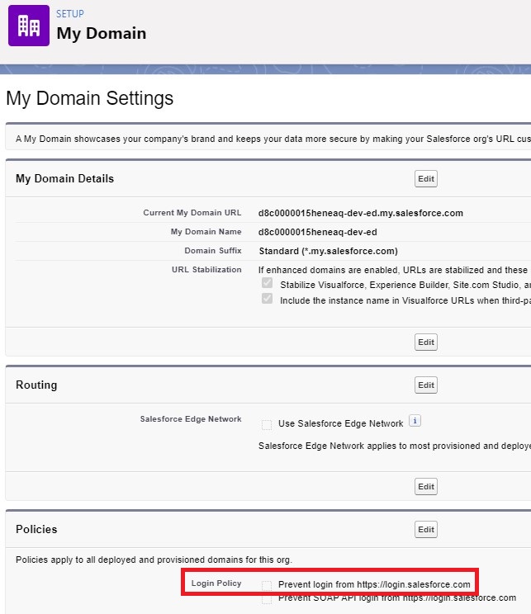Click the Routing section title
Screen dimensions: 531x614
pos(36,385)
